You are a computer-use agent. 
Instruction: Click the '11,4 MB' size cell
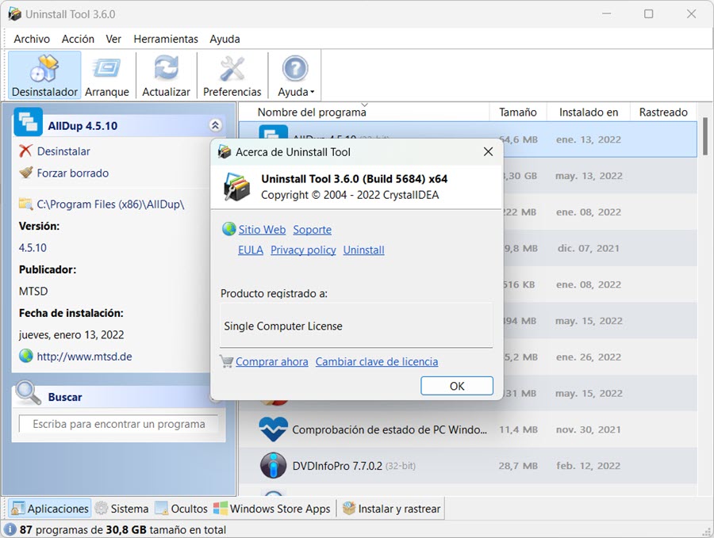coord(518,429)
